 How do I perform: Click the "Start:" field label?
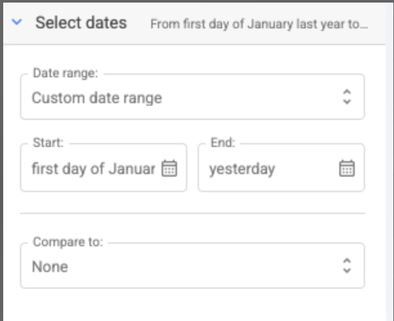(x=48, y=143)
